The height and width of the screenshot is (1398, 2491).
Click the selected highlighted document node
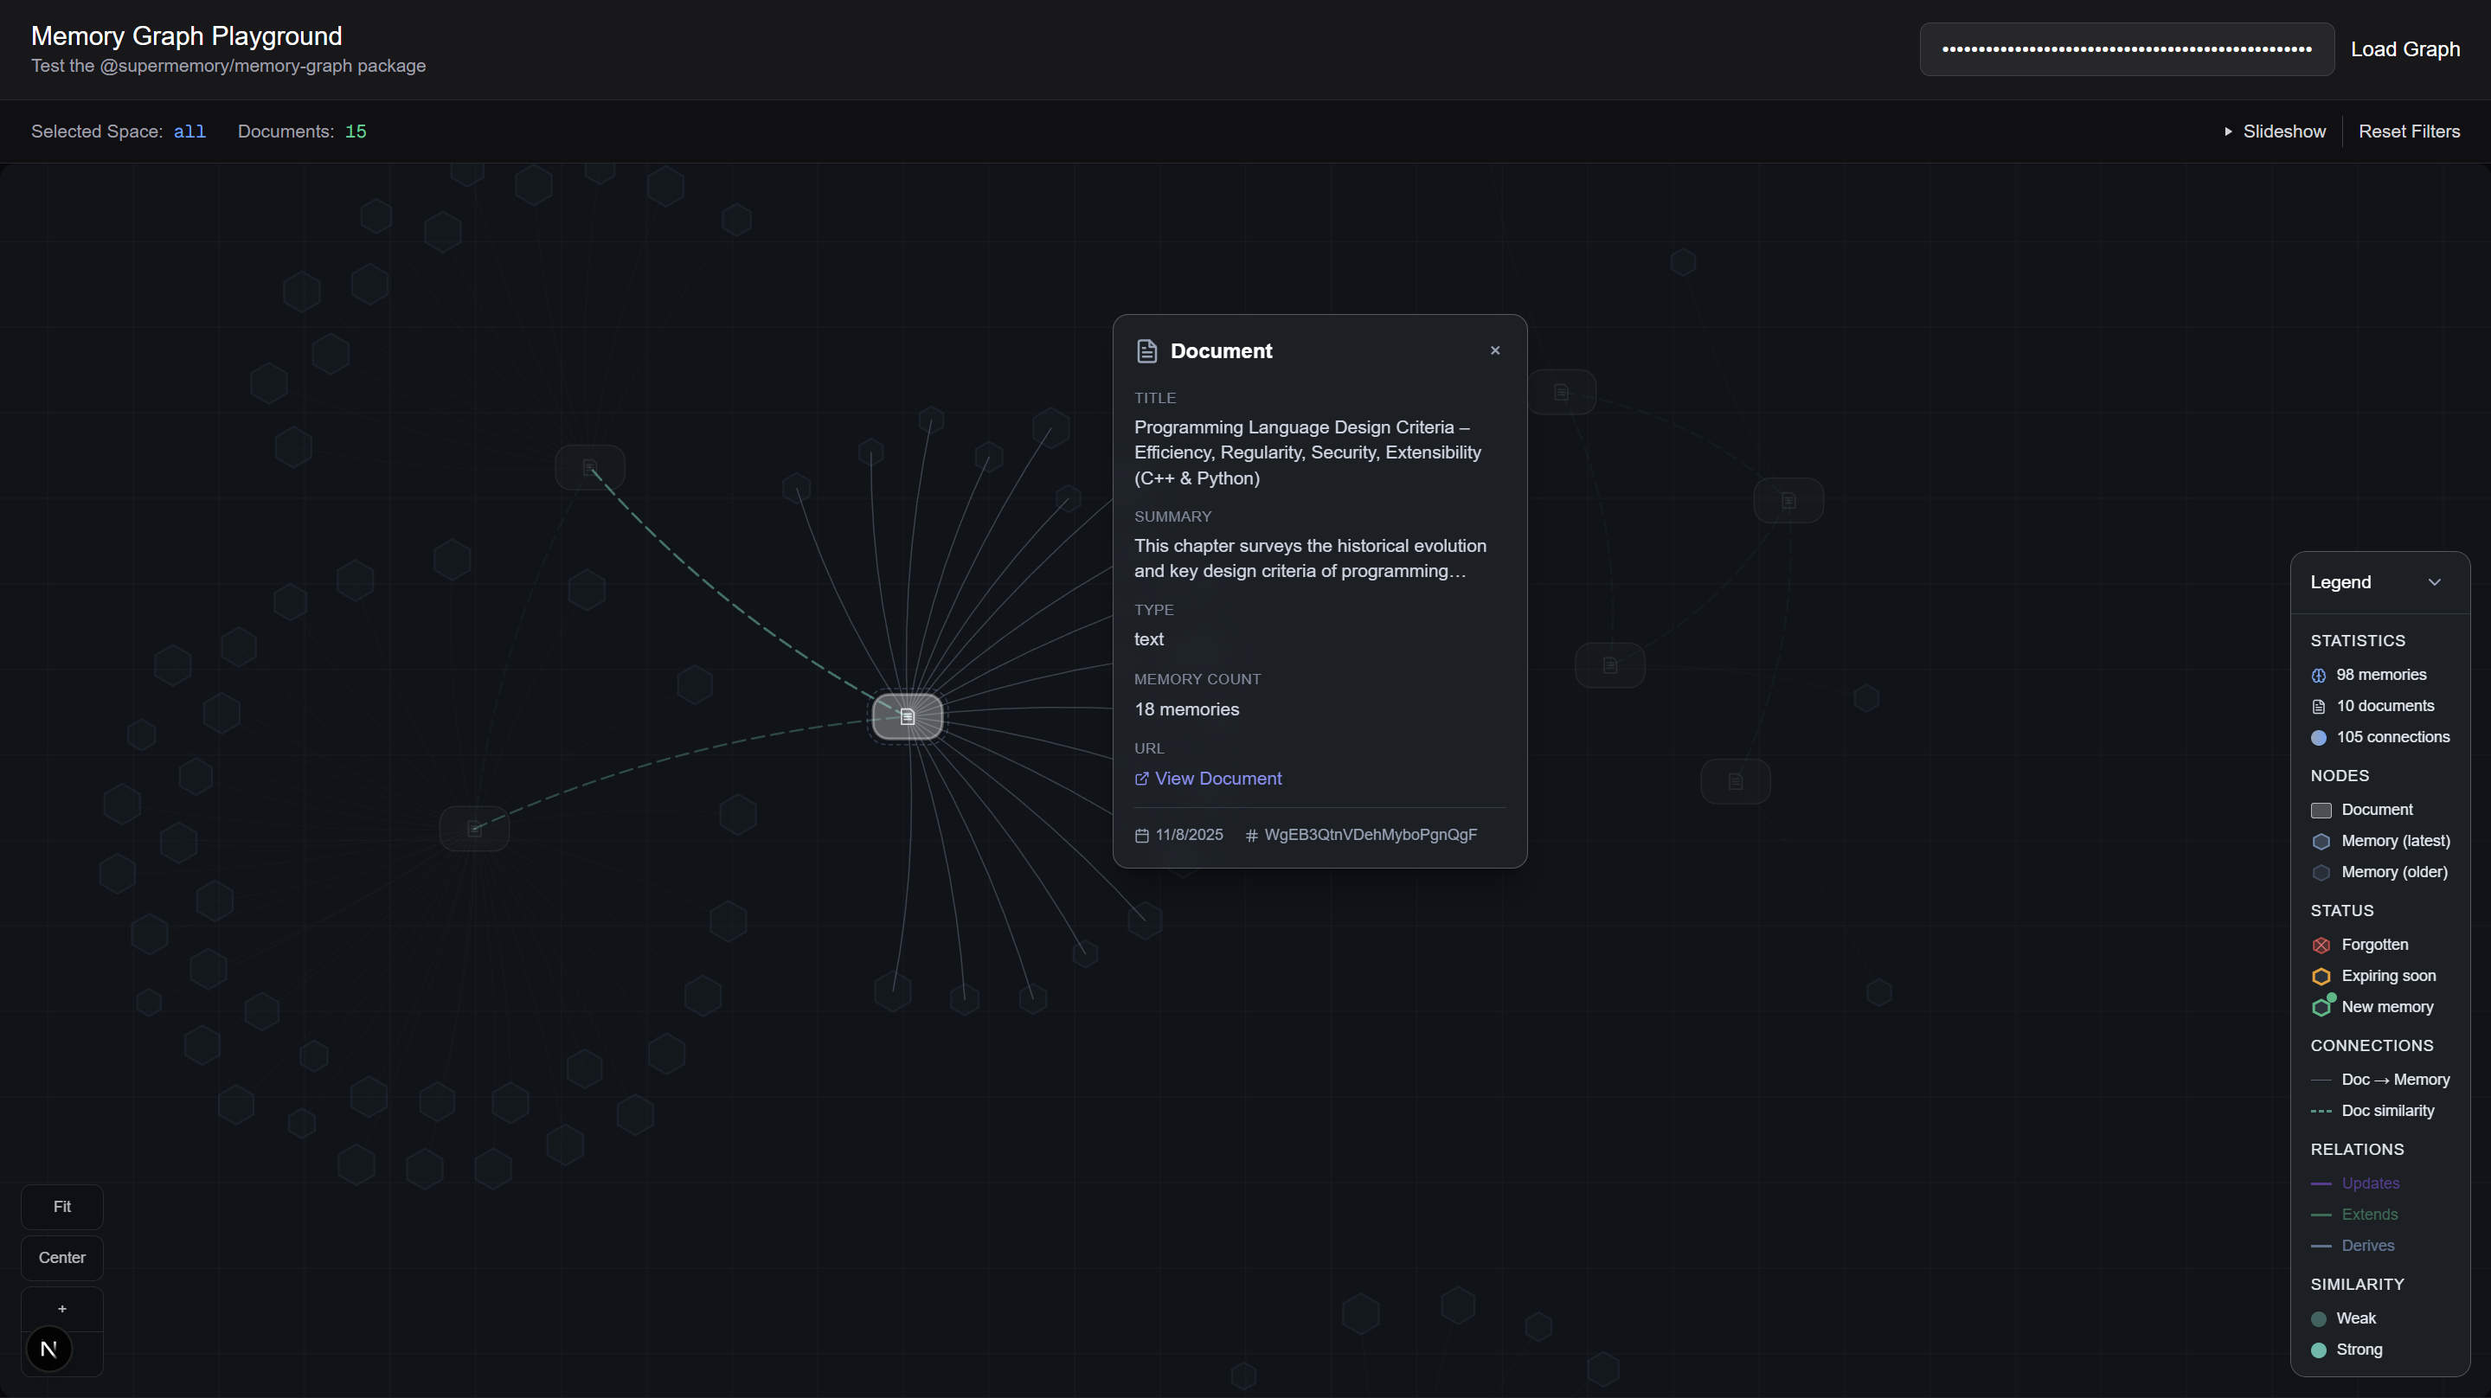pos(907,716)
